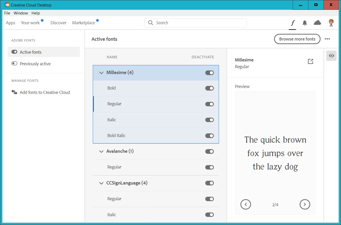Select the Millesime Bold row
Image resolution: width=341 pixels, height=225 pixels.
pyautogui.click(x=156, y=88)
